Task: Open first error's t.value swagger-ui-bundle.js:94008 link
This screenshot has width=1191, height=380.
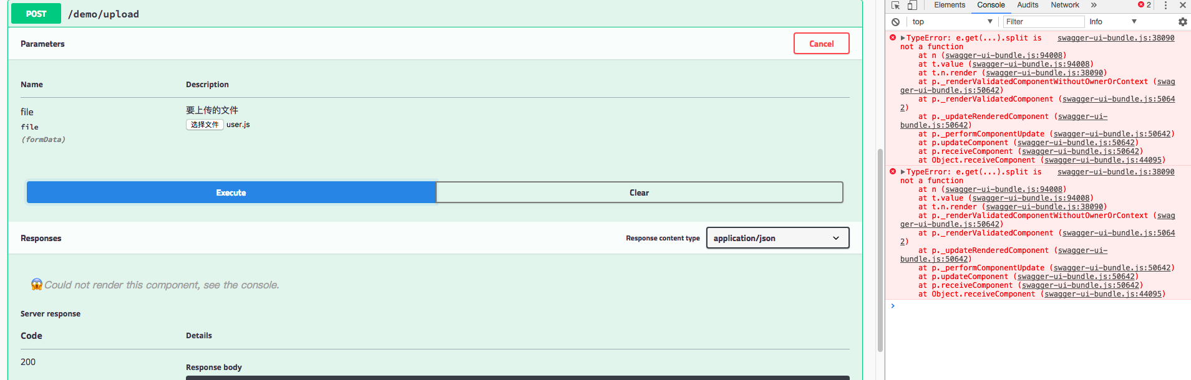Action: click(x=1031, y=64)
